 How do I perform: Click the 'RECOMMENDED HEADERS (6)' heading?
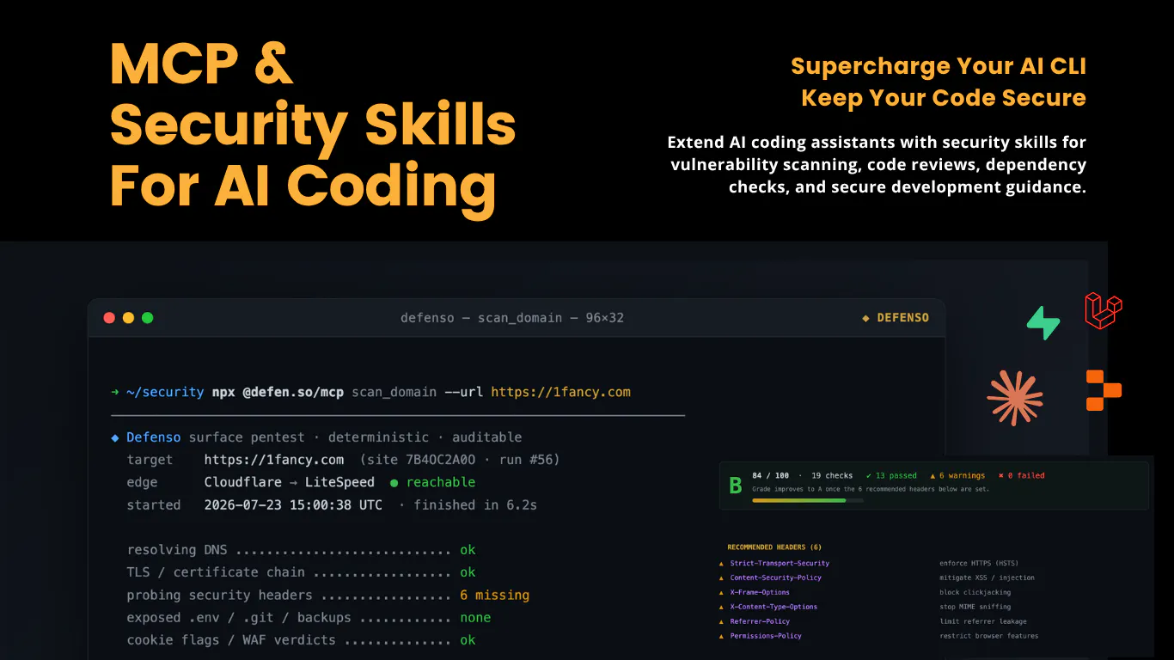[774, 547]
